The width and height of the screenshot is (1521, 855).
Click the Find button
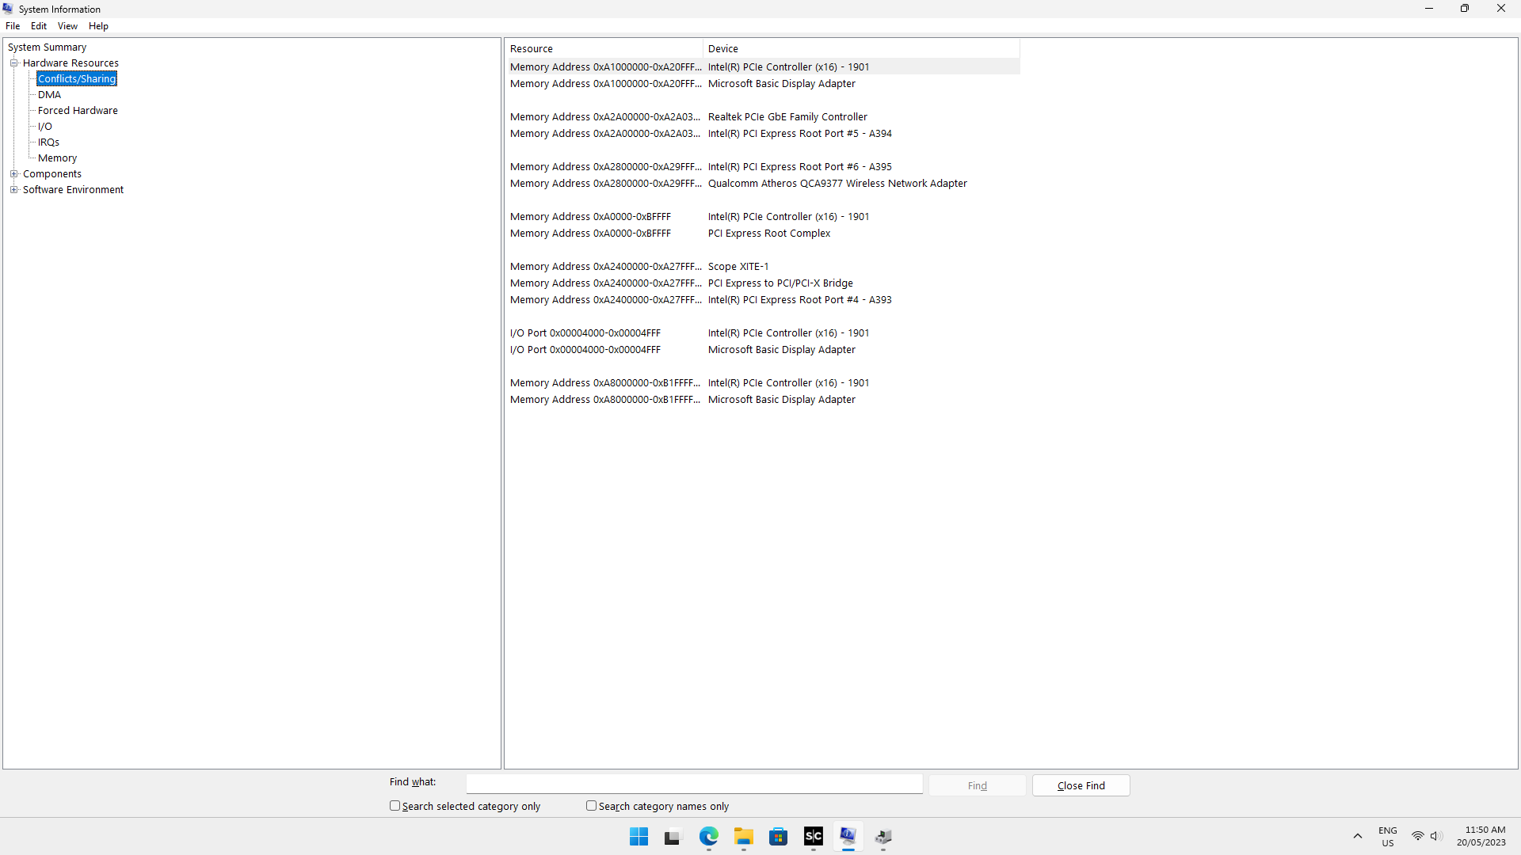click(977, 785)
